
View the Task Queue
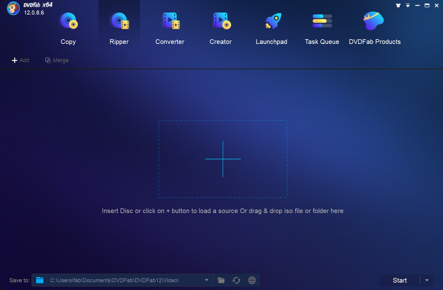pos(322,28)
